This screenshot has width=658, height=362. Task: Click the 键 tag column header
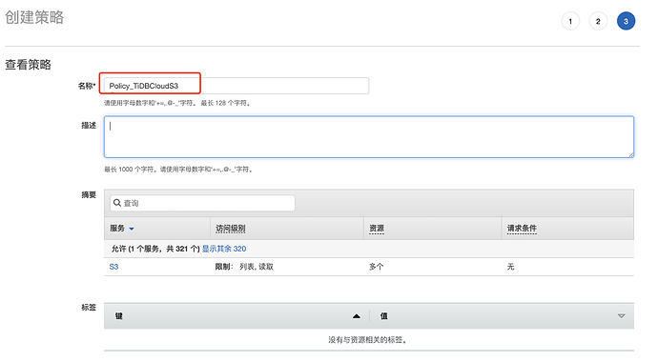(119, 316)
